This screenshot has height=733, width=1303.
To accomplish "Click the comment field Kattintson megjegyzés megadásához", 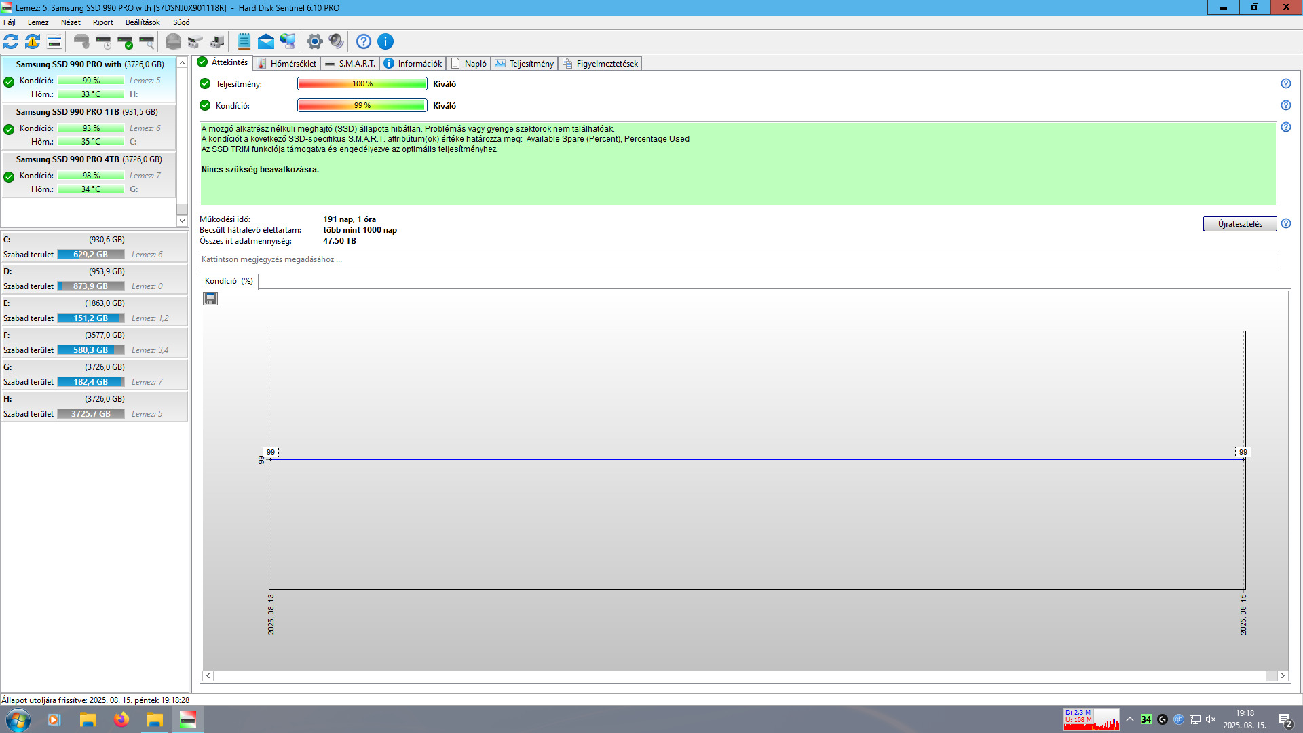I will pos(737,259).
